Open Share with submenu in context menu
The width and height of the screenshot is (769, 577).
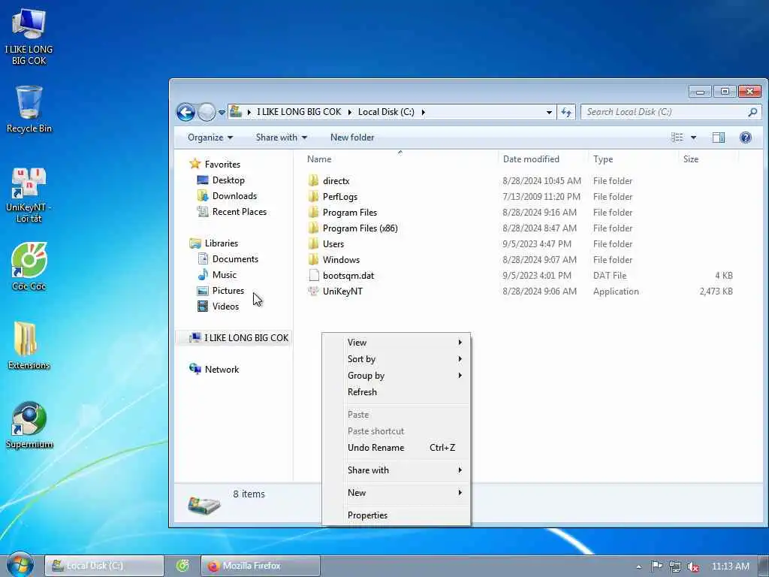coord(396,470)
